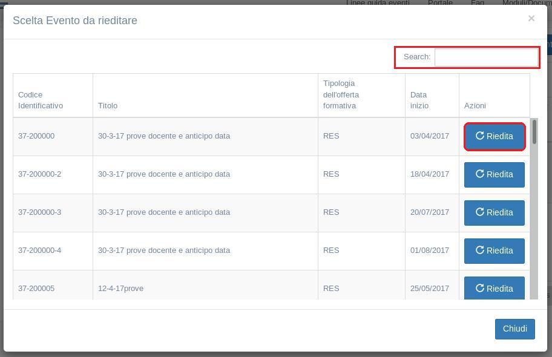Sort by Data inizio column header
Viewport: 552px width, 357px height.
(x=419, y=100)
